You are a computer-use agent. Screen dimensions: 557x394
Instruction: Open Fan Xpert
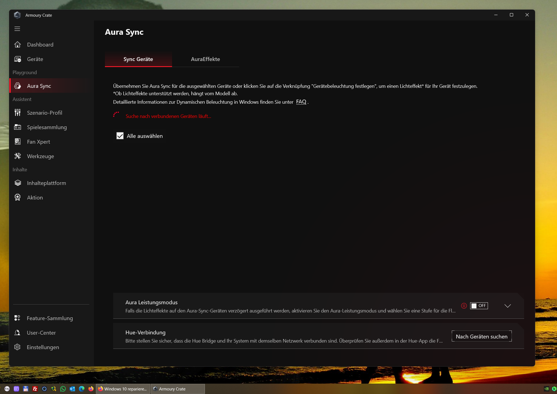click(18, 141)
